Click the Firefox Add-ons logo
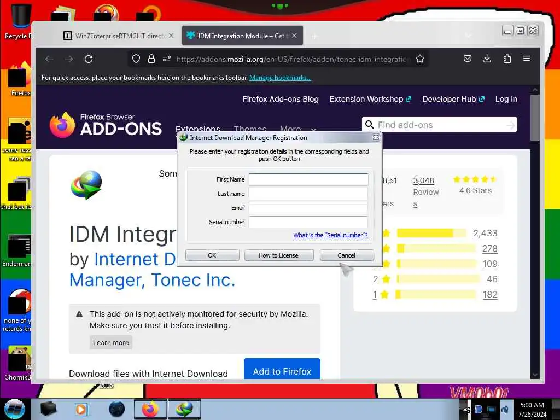This screenshot has height=420, width=560. [106, 125]
